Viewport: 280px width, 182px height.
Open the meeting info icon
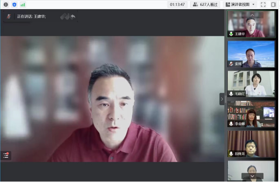point(5,5)
